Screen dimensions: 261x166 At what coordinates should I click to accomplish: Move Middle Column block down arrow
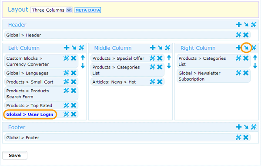click(169, 66)
